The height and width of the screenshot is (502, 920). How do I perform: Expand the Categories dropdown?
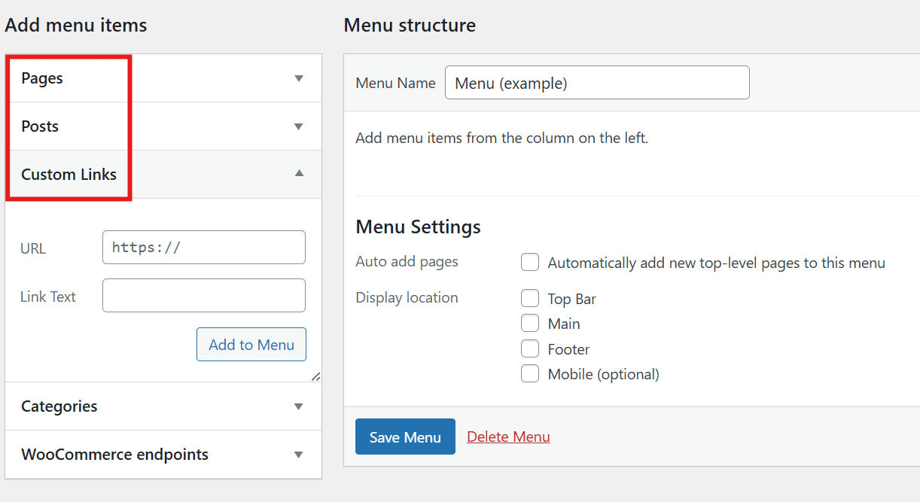tap(299, 406)
